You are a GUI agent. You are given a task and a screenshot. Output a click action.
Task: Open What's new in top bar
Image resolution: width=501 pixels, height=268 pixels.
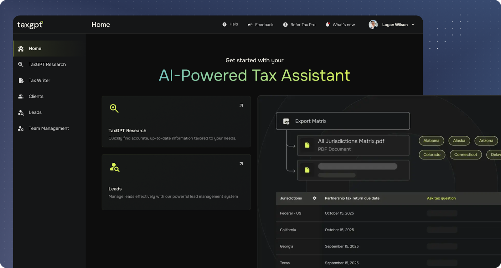tap(340, 25)
